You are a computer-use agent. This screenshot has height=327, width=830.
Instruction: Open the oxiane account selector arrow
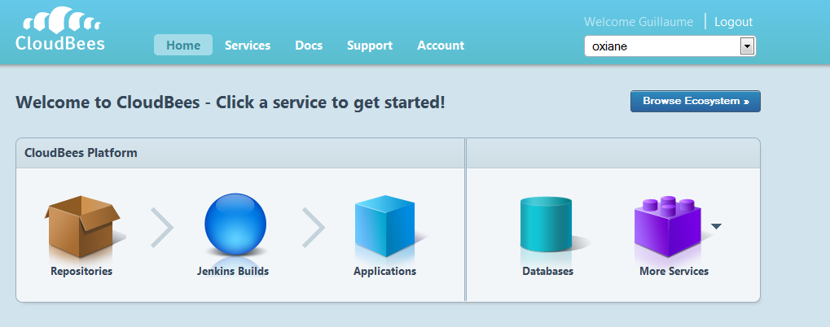click(x=747, y=46)
